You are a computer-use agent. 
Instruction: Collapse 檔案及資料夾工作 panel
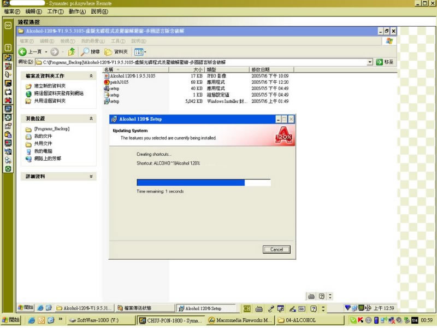click(x=91, y=76)
